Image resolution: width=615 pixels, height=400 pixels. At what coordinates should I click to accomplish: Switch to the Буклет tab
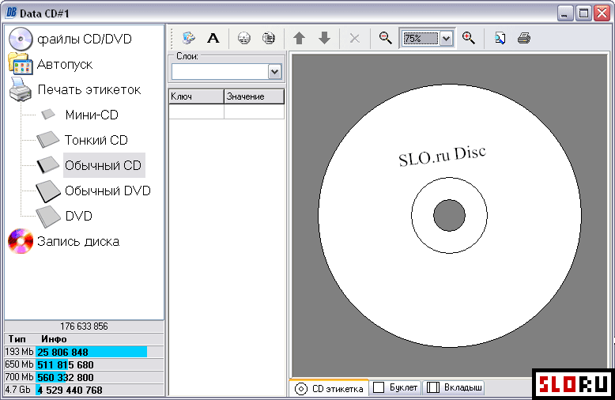click(x=395, y=387)
